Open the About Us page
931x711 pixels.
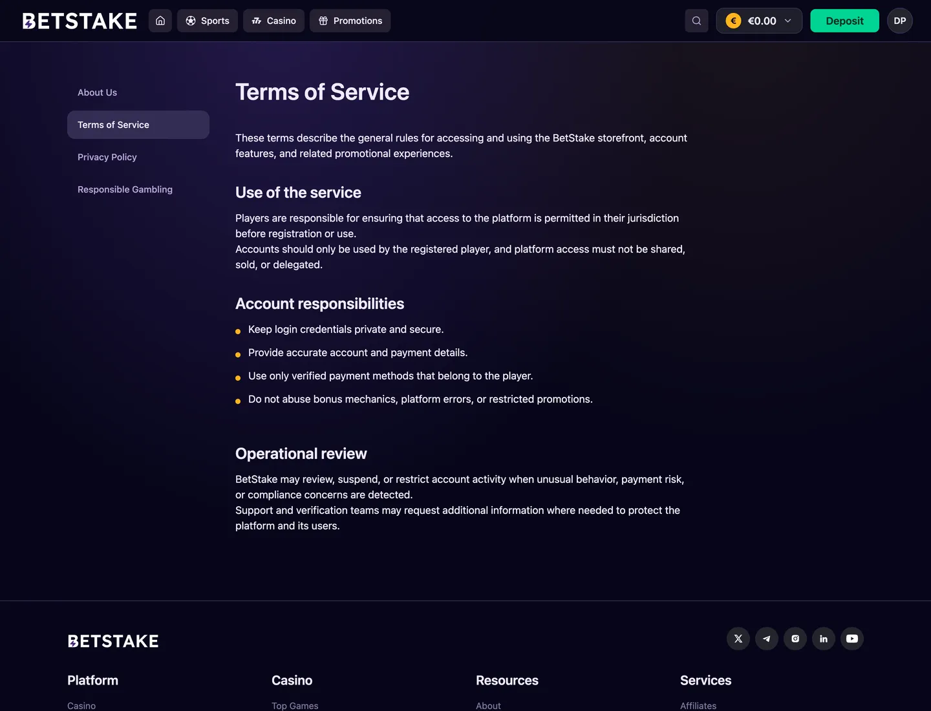97,92
